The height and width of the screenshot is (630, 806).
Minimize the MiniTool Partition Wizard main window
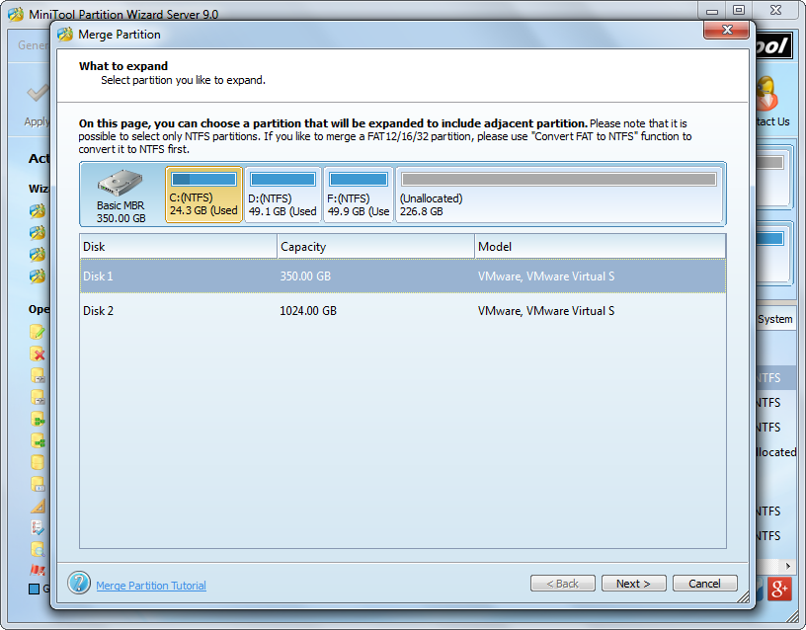pos(712,10)
